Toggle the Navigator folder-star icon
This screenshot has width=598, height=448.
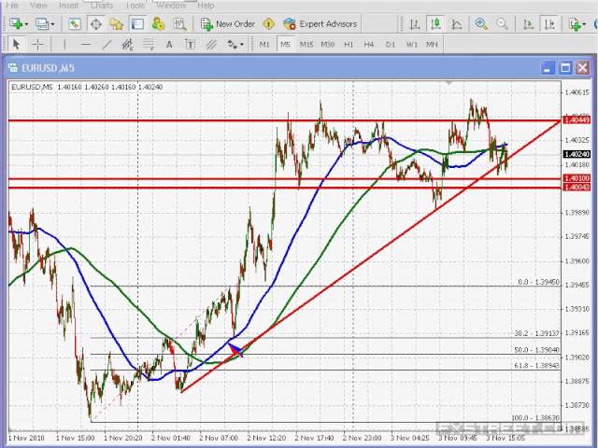pos(116,24)
